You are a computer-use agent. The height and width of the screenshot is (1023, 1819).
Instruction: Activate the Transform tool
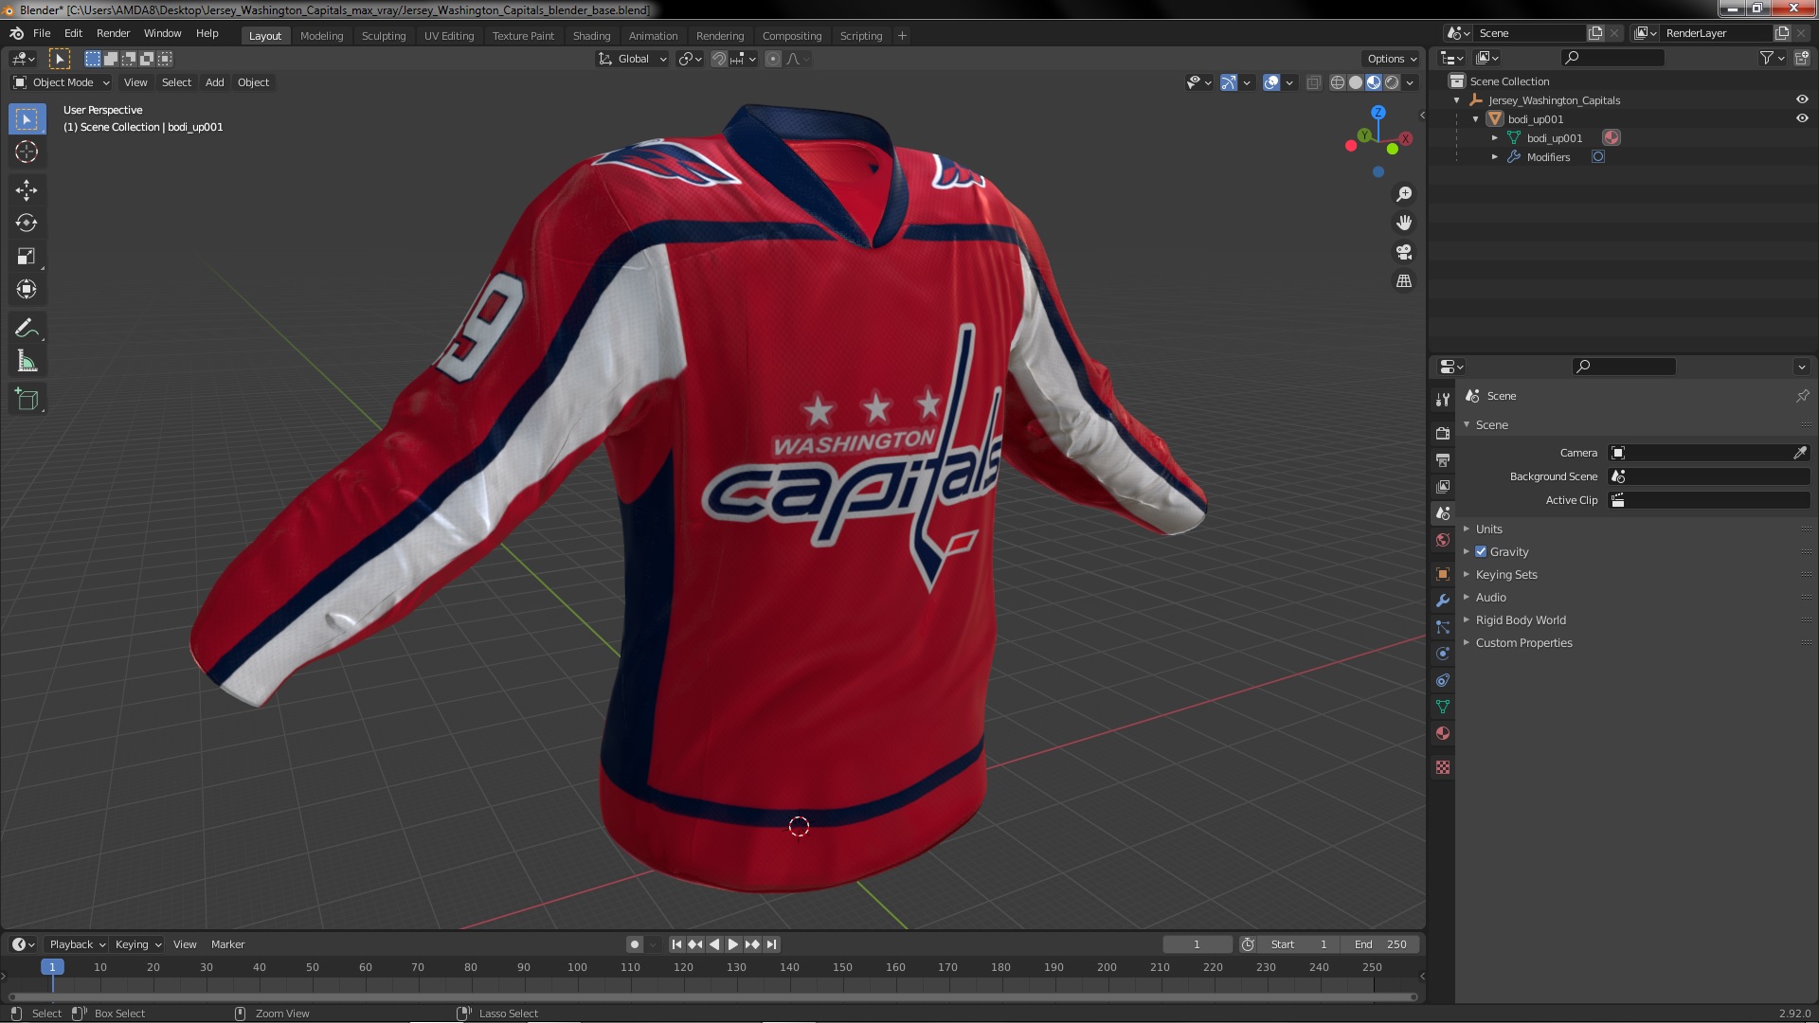tap(27, 290)
